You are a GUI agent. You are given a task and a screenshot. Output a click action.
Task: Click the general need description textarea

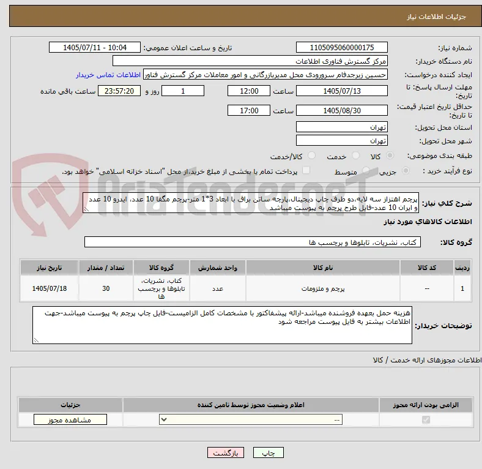251,203
